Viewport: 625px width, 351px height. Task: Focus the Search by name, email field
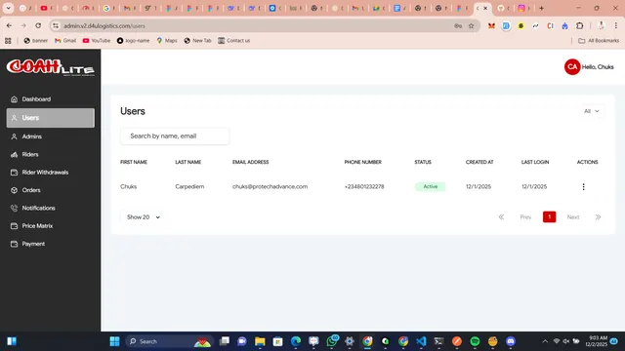(x=175, y=136)
